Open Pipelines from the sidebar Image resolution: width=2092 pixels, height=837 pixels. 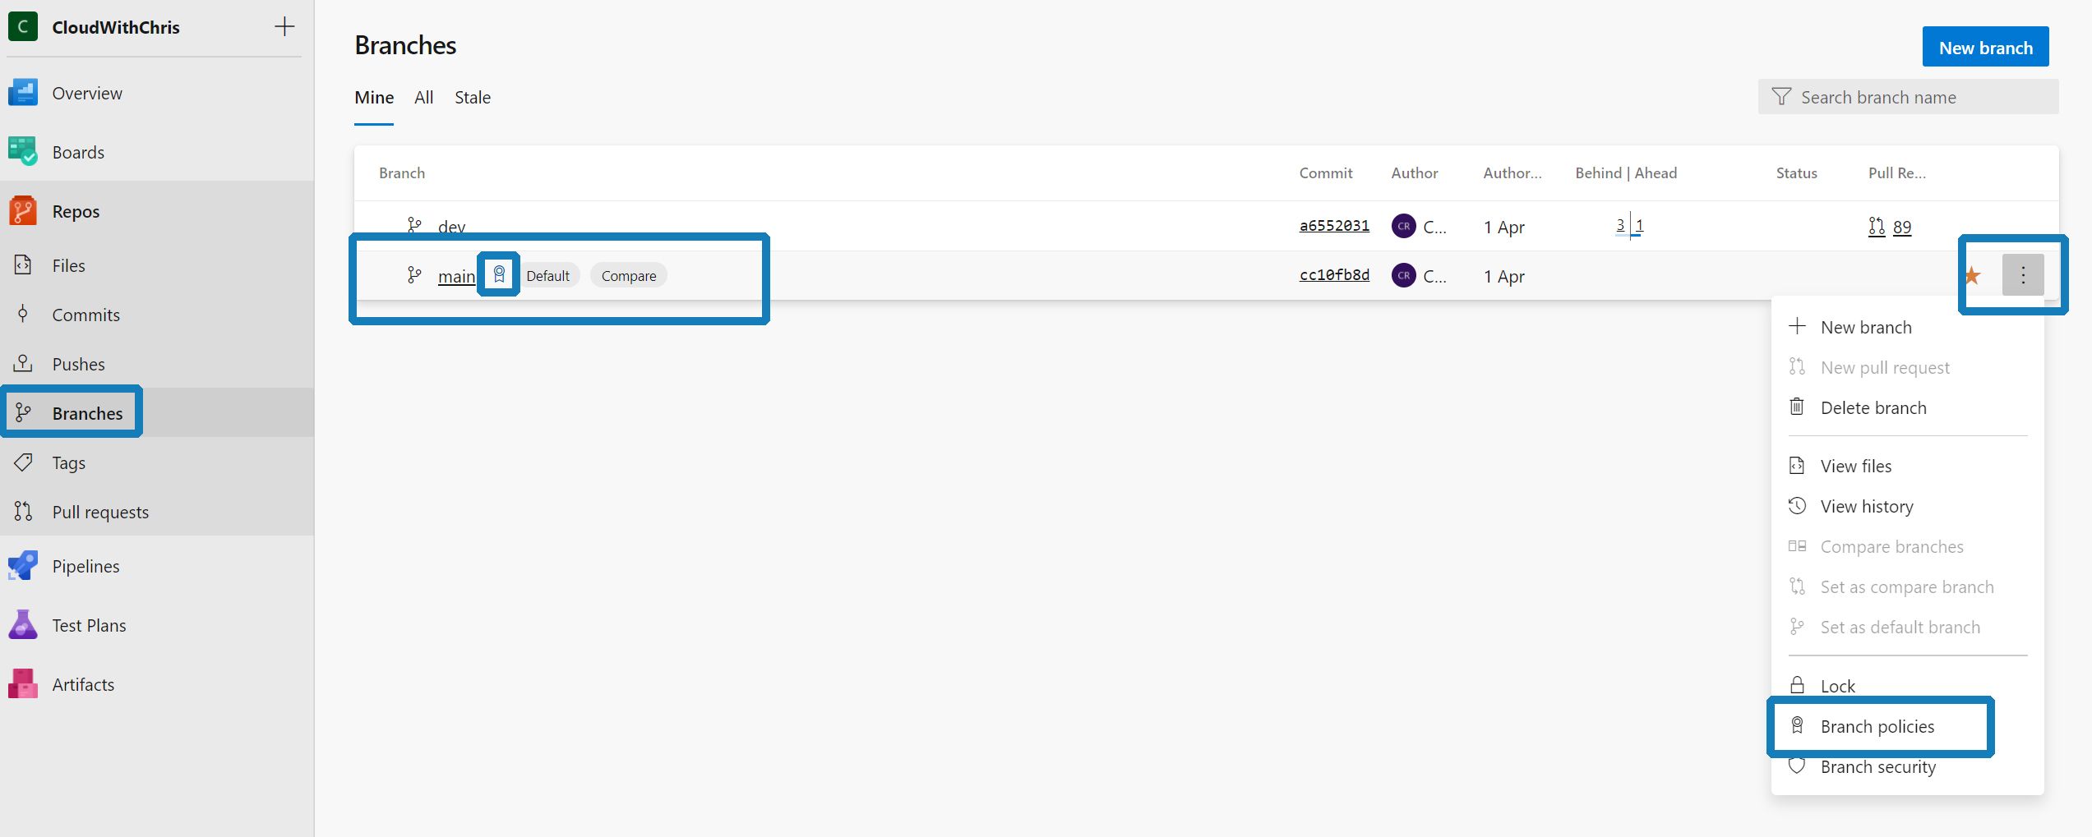point(85,566)
